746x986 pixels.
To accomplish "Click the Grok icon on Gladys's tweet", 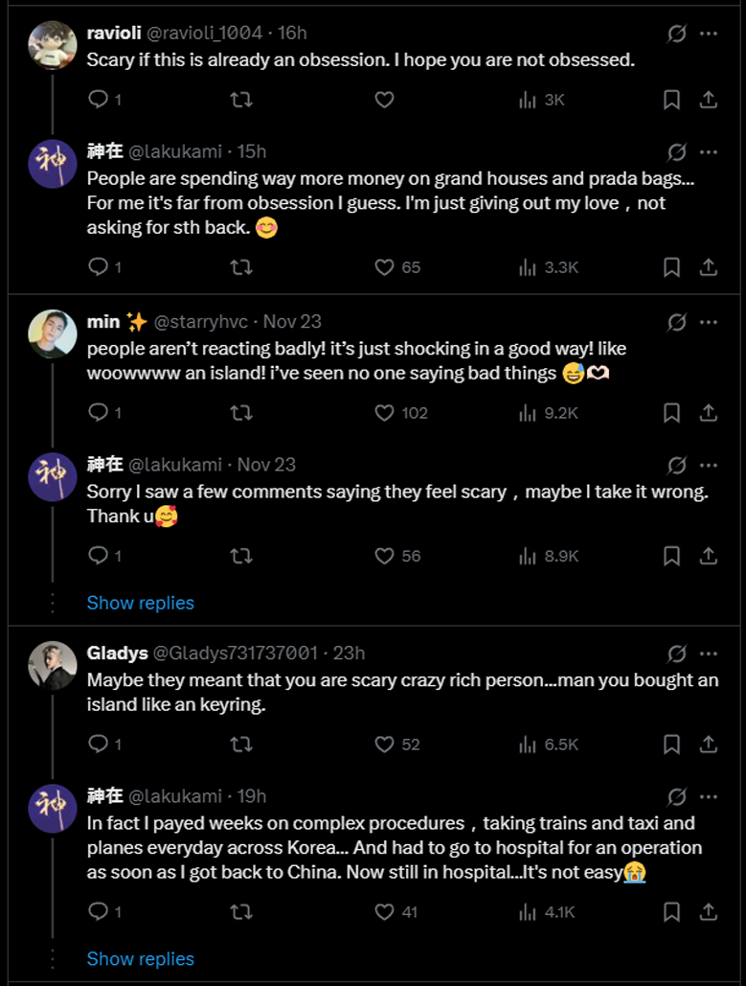I will coord(676,654).
